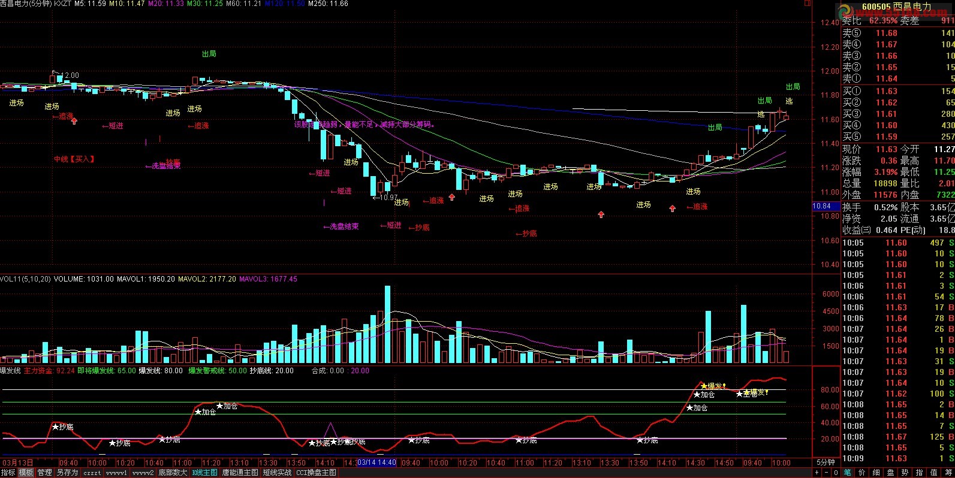Click the 外盘 value 11576

[885, 195]
